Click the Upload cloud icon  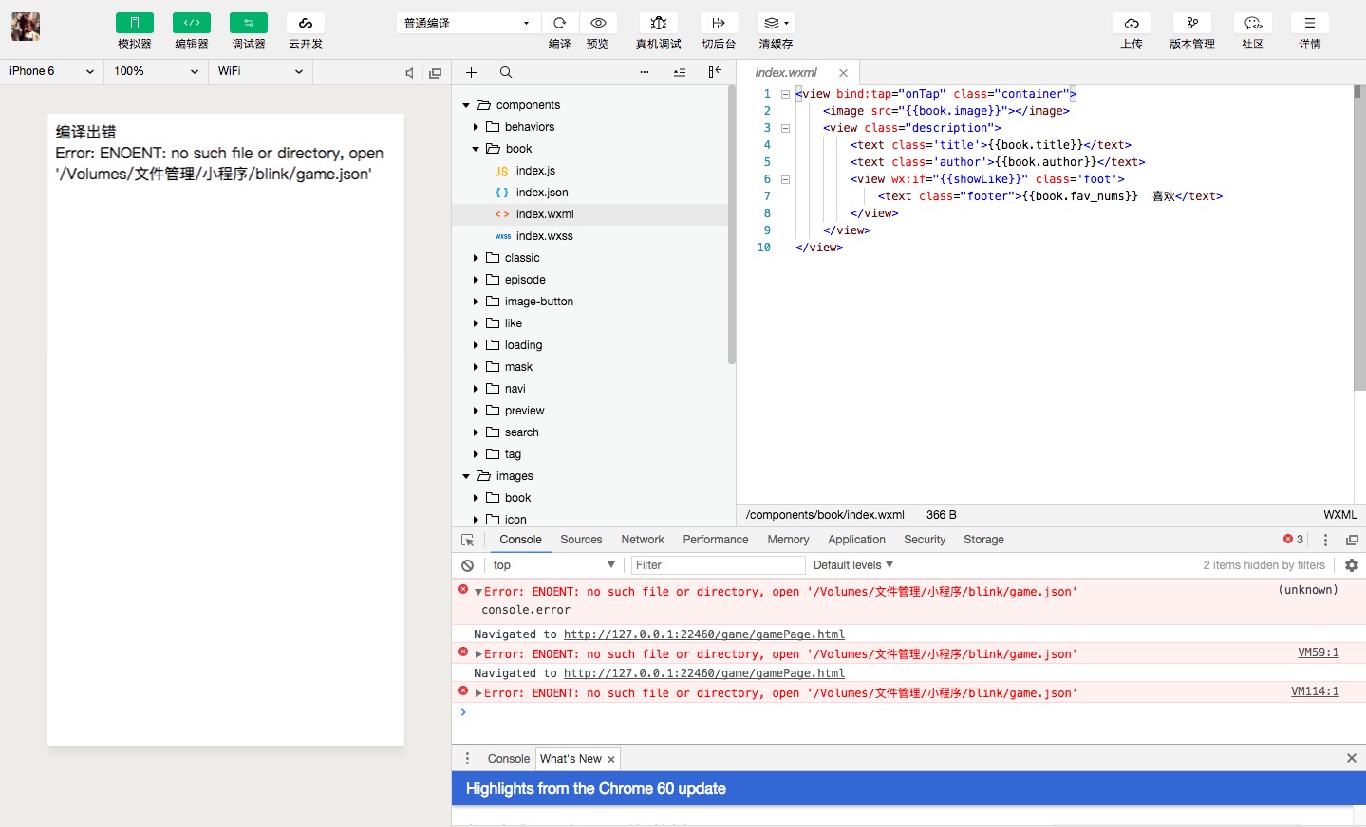click(1131, 23)
